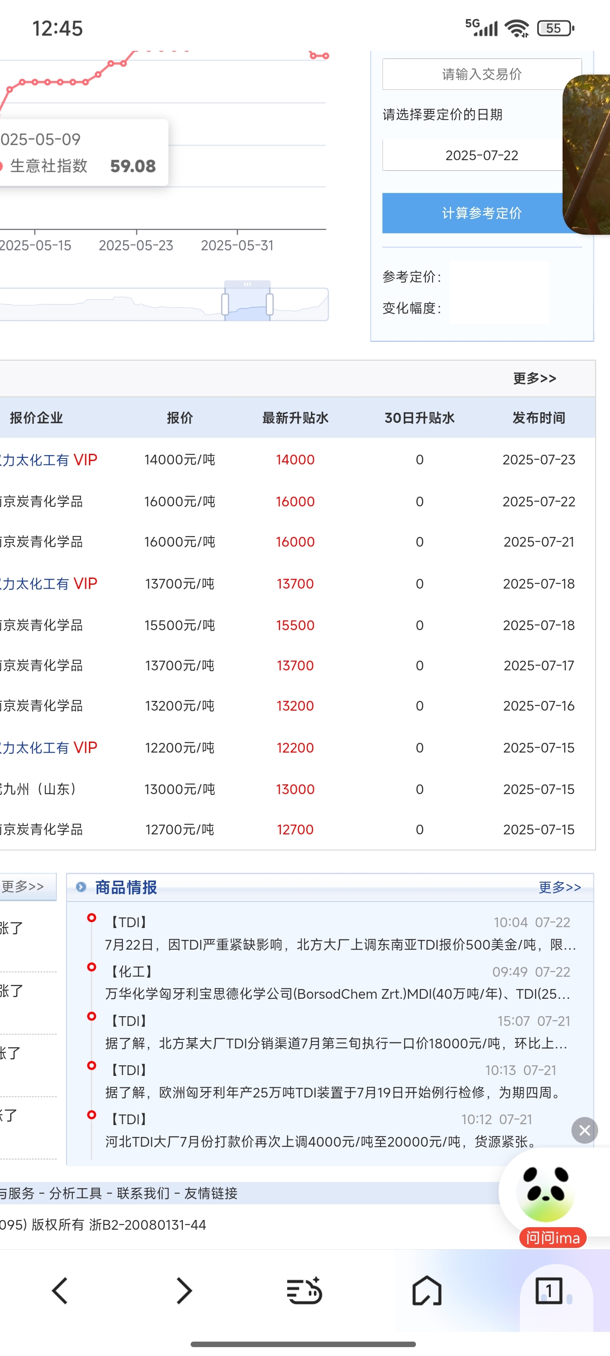Tap the browser forward arrow
Viewport: 610px width, 1356px height.
click(x=184, y=1291)
